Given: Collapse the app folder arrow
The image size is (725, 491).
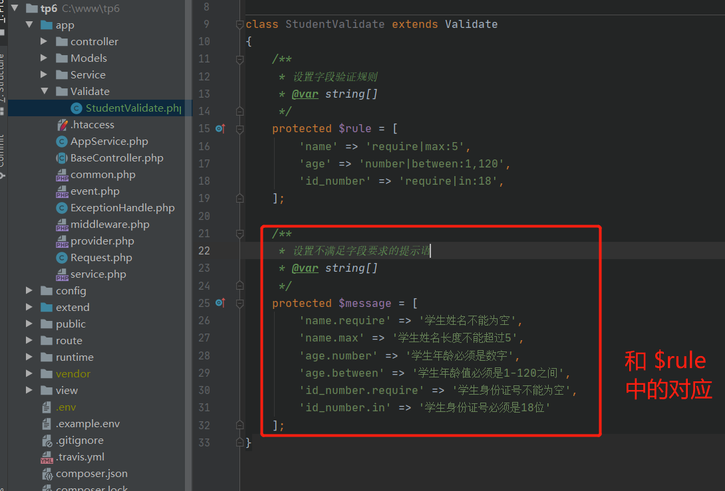Looking at the screenshot, I should (x=29, y=25).
